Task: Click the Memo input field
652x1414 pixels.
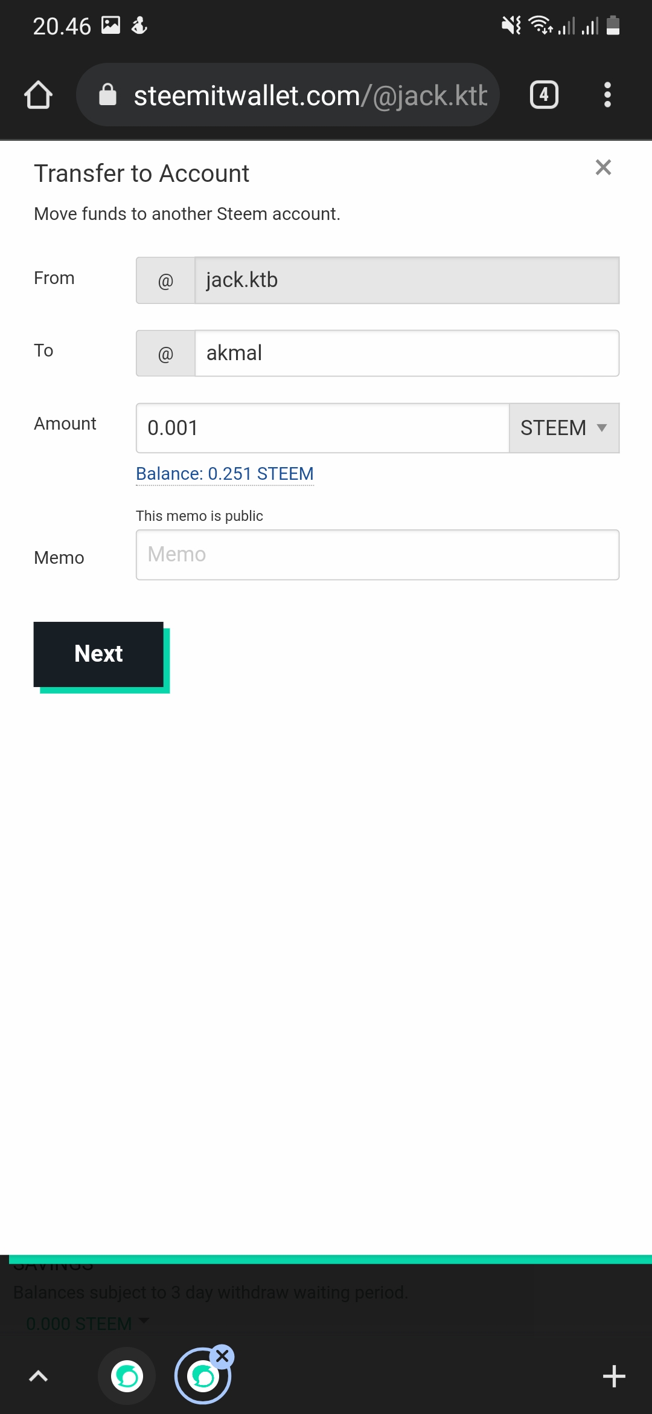Action: 377,555
